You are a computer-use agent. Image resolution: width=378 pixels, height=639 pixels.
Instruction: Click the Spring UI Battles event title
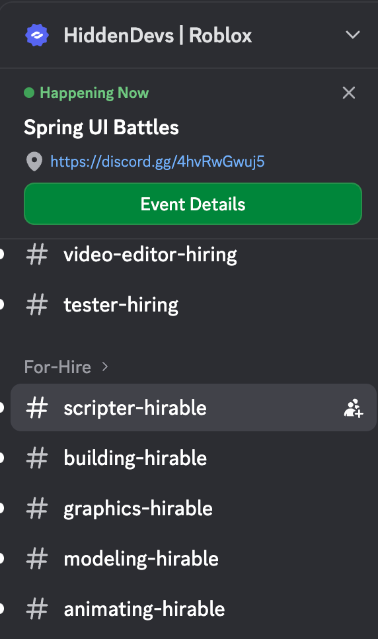[101, 128]
